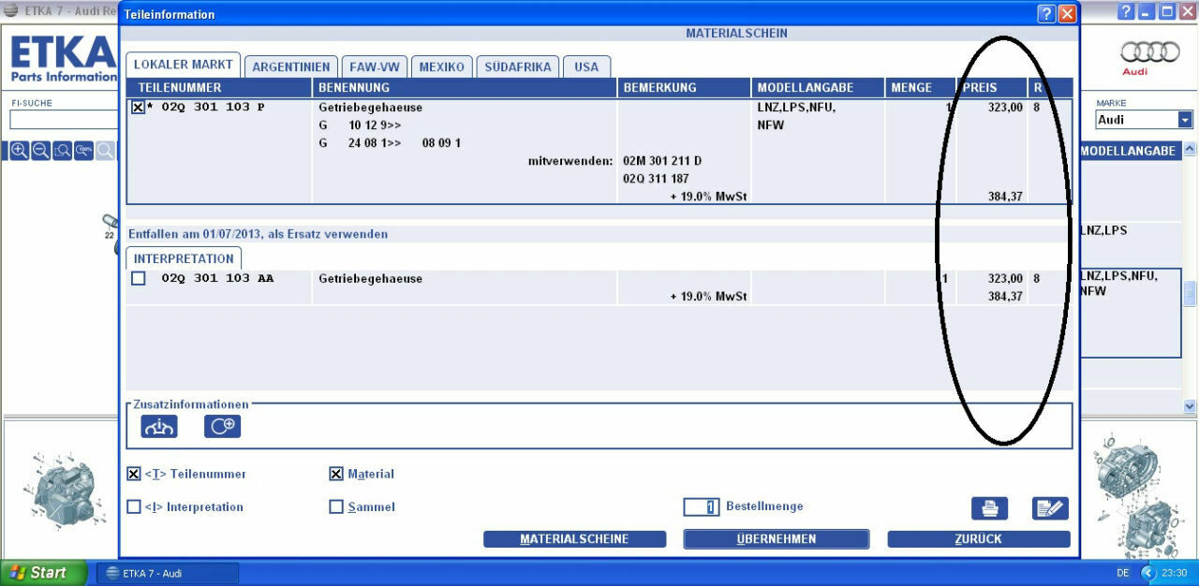Open the Windows Start menu
Image resolution: width=1199 pixels, height=586 pixels.
[43, 573]
